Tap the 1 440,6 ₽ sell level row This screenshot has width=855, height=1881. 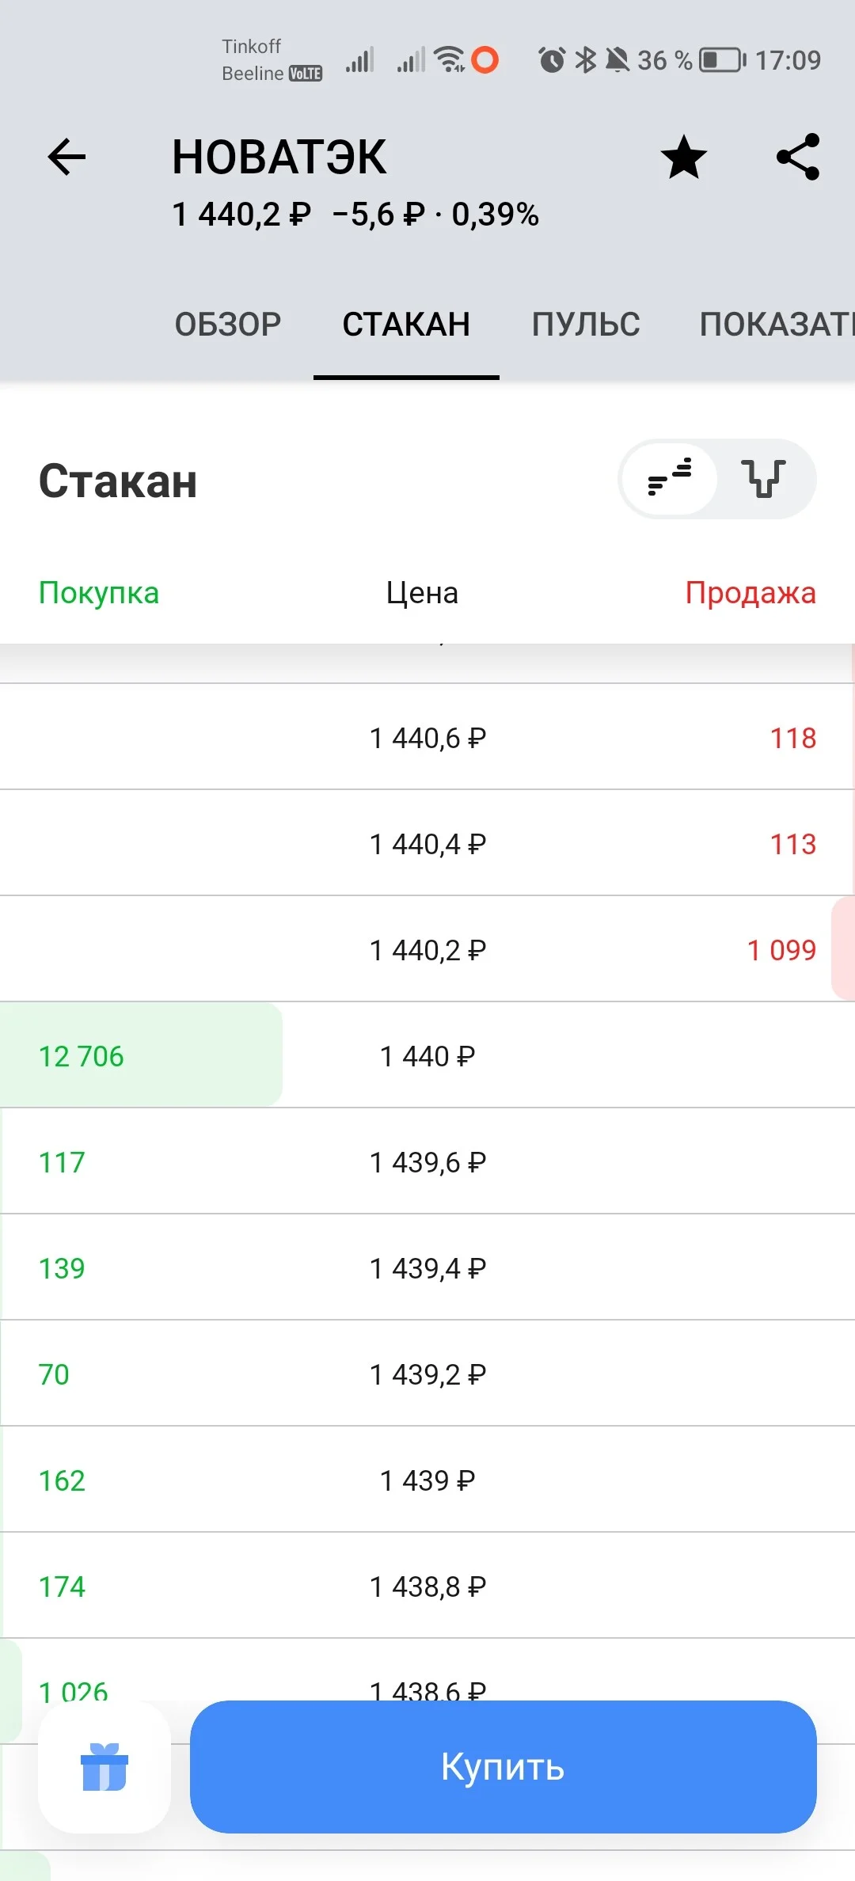coord(427,737)
